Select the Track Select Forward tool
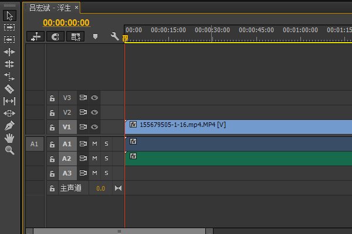The image size is (352, 234). pyautogui.click(x=9, y=27)
